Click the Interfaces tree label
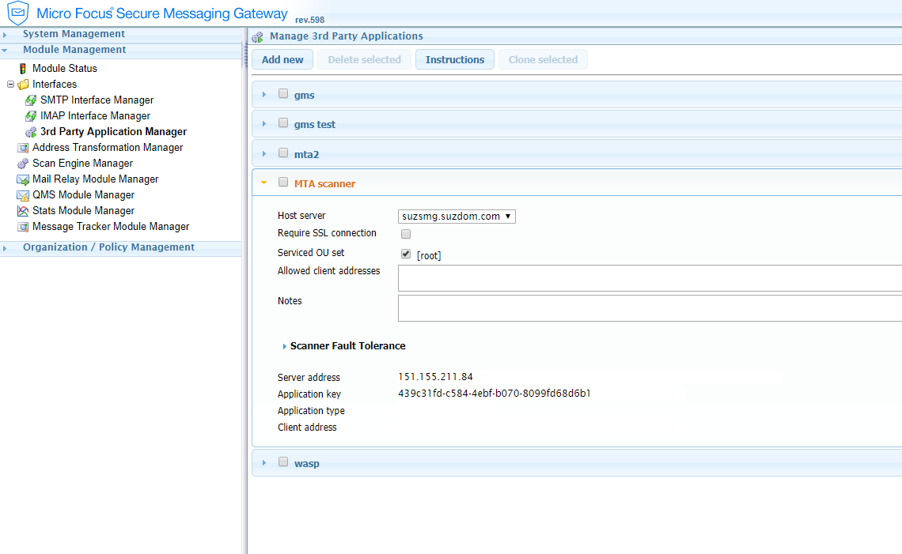 55,85
